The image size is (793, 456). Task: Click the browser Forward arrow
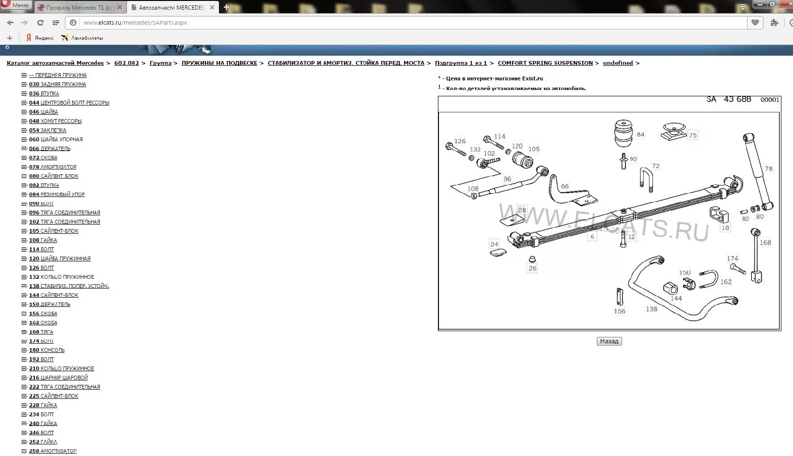coord(25,23)
